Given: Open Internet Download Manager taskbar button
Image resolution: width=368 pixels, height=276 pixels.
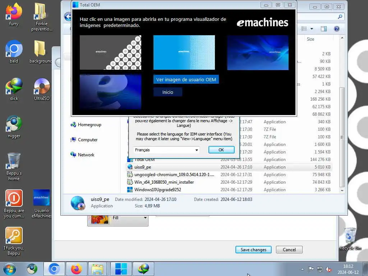Looking at the screenshot, I should coord(143,269).
